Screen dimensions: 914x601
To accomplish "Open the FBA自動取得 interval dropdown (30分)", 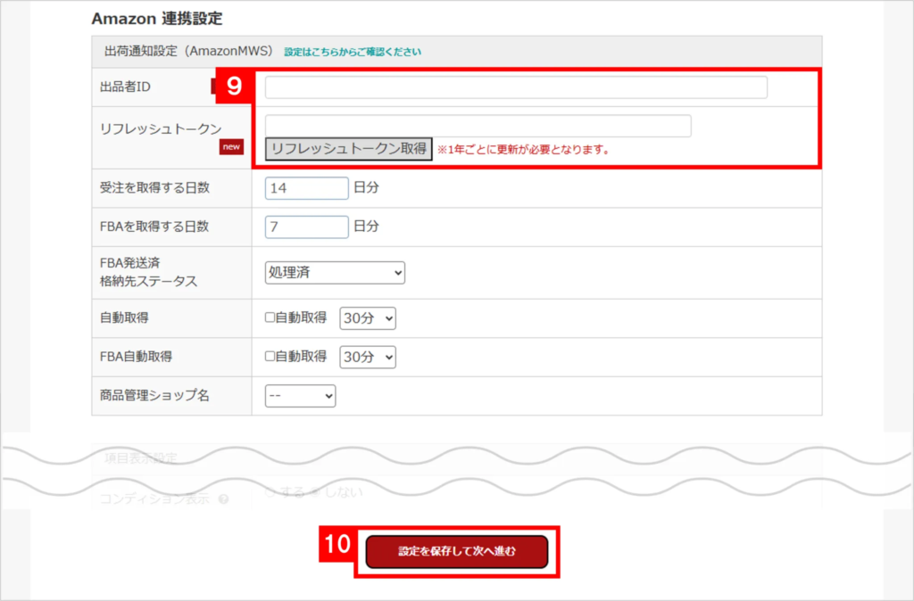I will pos(367,357).
